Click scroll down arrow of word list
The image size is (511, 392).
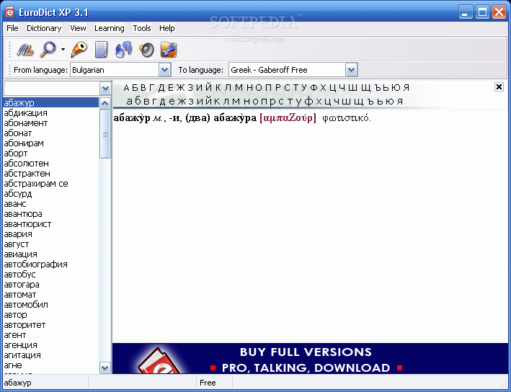pyautogui.click(x=105, y=368)
